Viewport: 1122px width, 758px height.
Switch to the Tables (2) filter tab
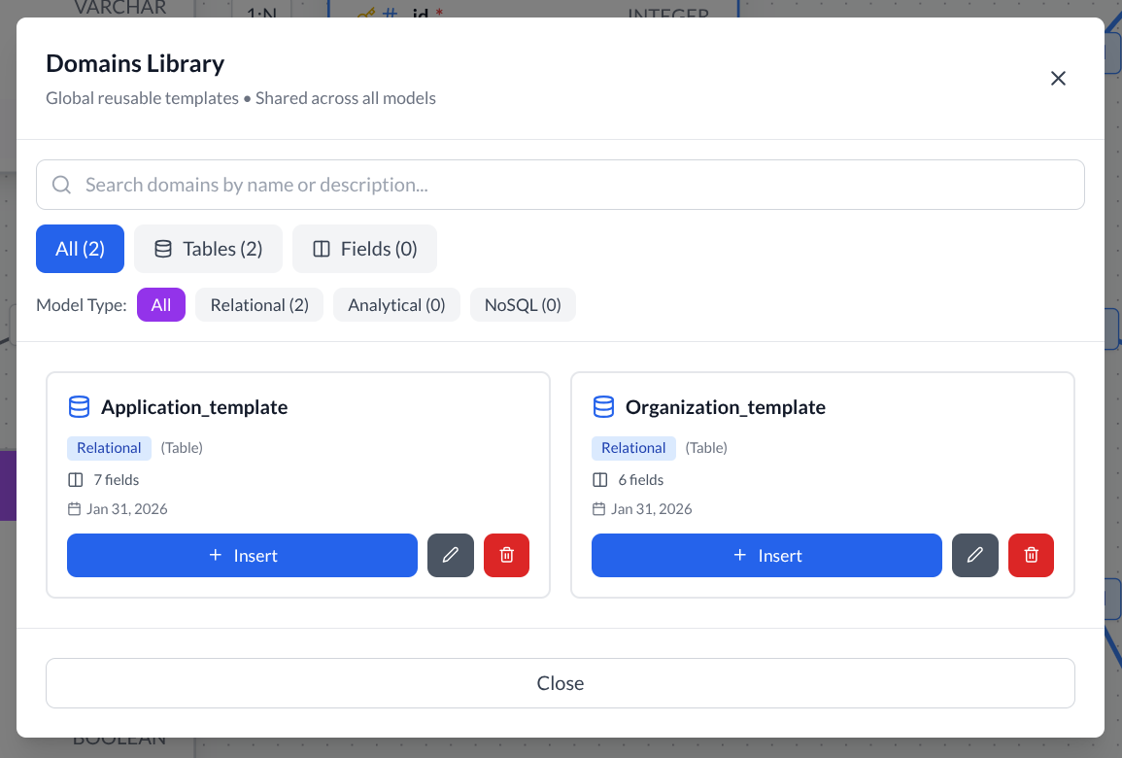(x=208, y=249)
